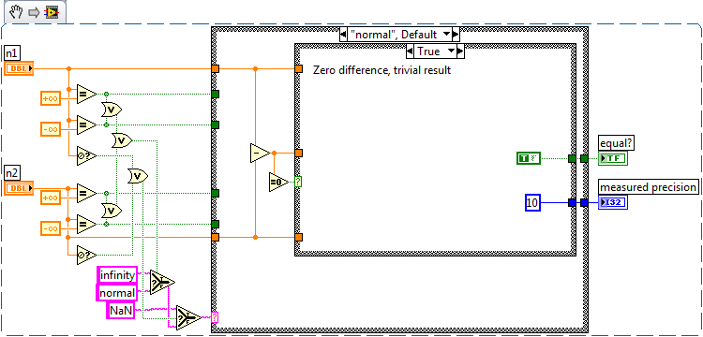The image size is (703, 337).
Task: Go to previous case of inner structure
Action: point(410,51)
